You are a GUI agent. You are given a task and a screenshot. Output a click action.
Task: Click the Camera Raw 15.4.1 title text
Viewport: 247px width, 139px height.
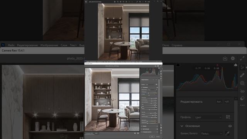13,51
